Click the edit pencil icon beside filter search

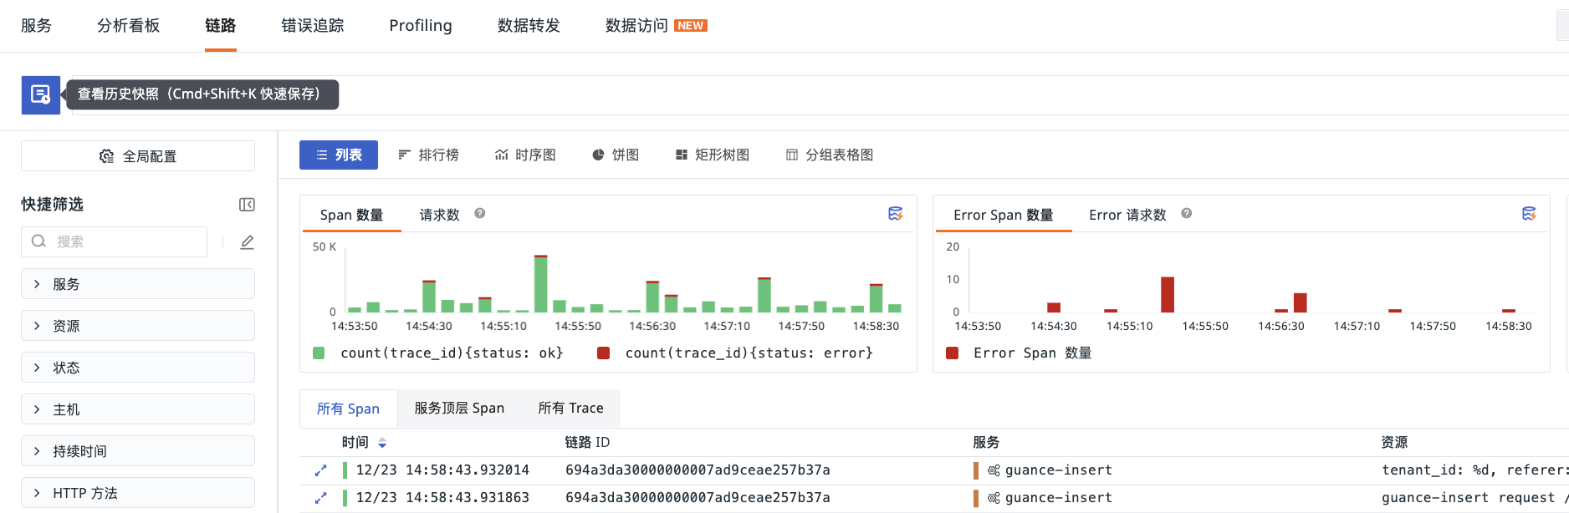tap(247, 242)
